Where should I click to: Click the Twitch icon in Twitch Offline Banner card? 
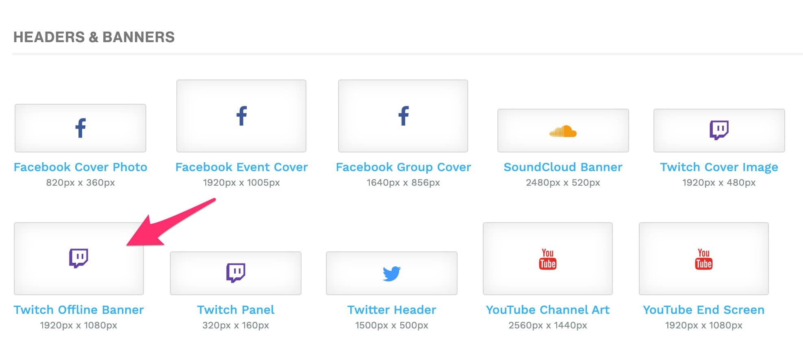(78, 258)
